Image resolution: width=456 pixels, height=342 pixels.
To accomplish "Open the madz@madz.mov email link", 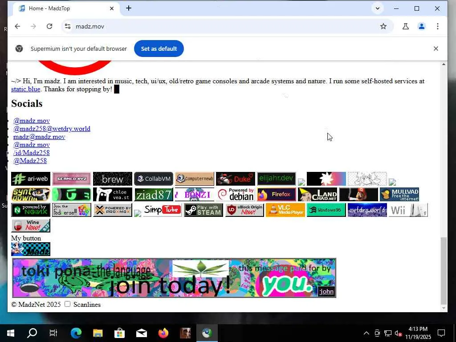I will pos(39,137).
